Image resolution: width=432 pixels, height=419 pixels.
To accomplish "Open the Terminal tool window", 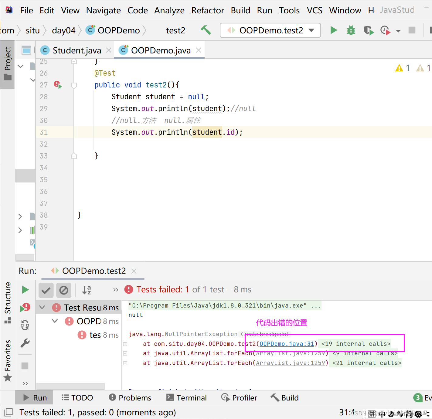I will click(187, 398).
